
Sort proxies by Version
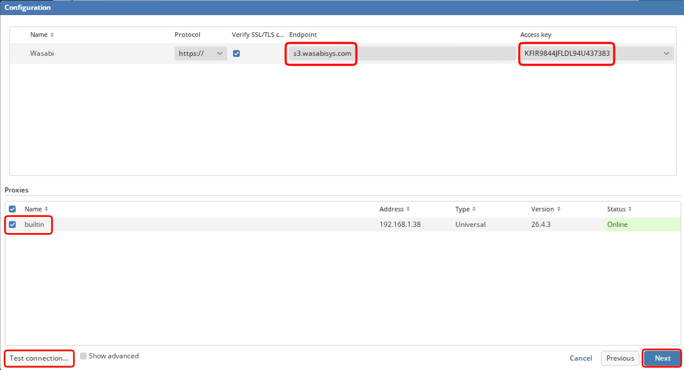[x=546, y=209]
